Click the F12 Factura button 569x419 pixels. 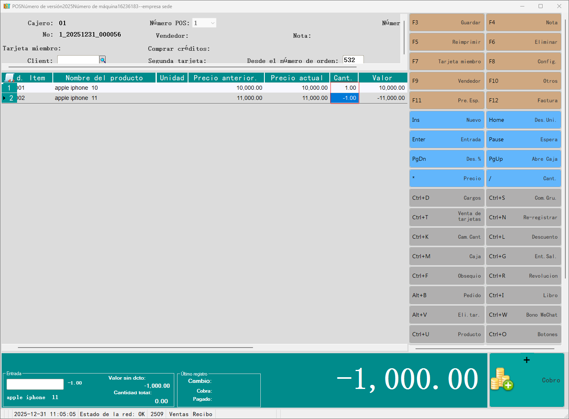point(524,100)
